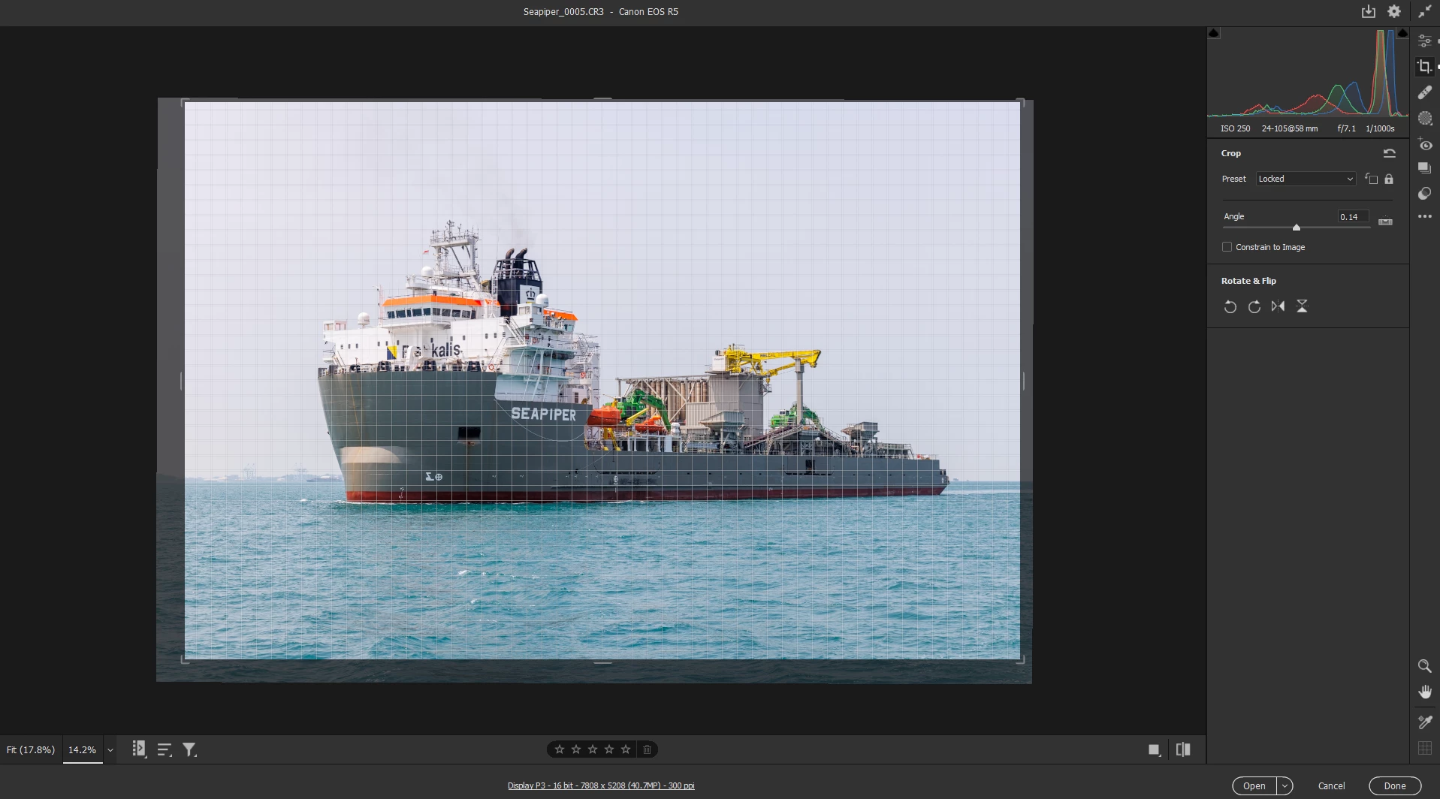
Task: Click the Angle slider handle
Action: (x=1297, y=227)
